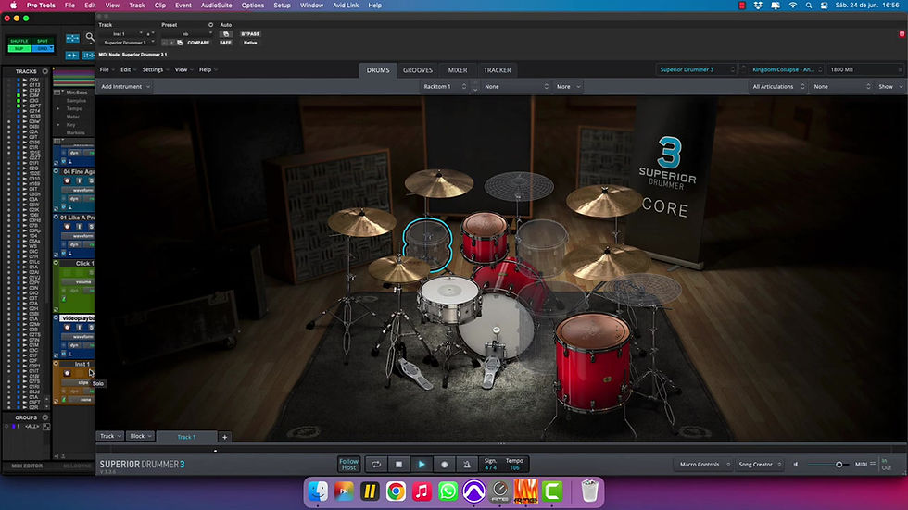
Task: Select the red floor tom
Action: tap(593, 361)
